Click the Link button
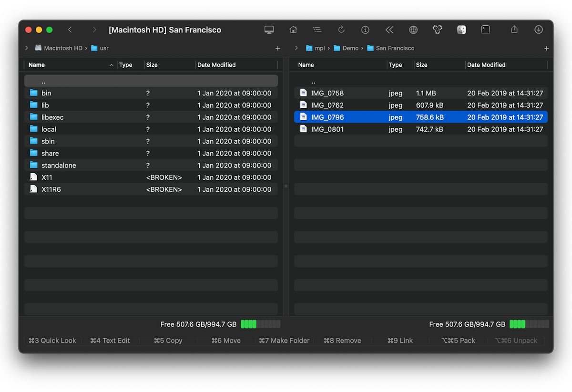The width and height of the screenshot is (572, 392). [400, 340]
